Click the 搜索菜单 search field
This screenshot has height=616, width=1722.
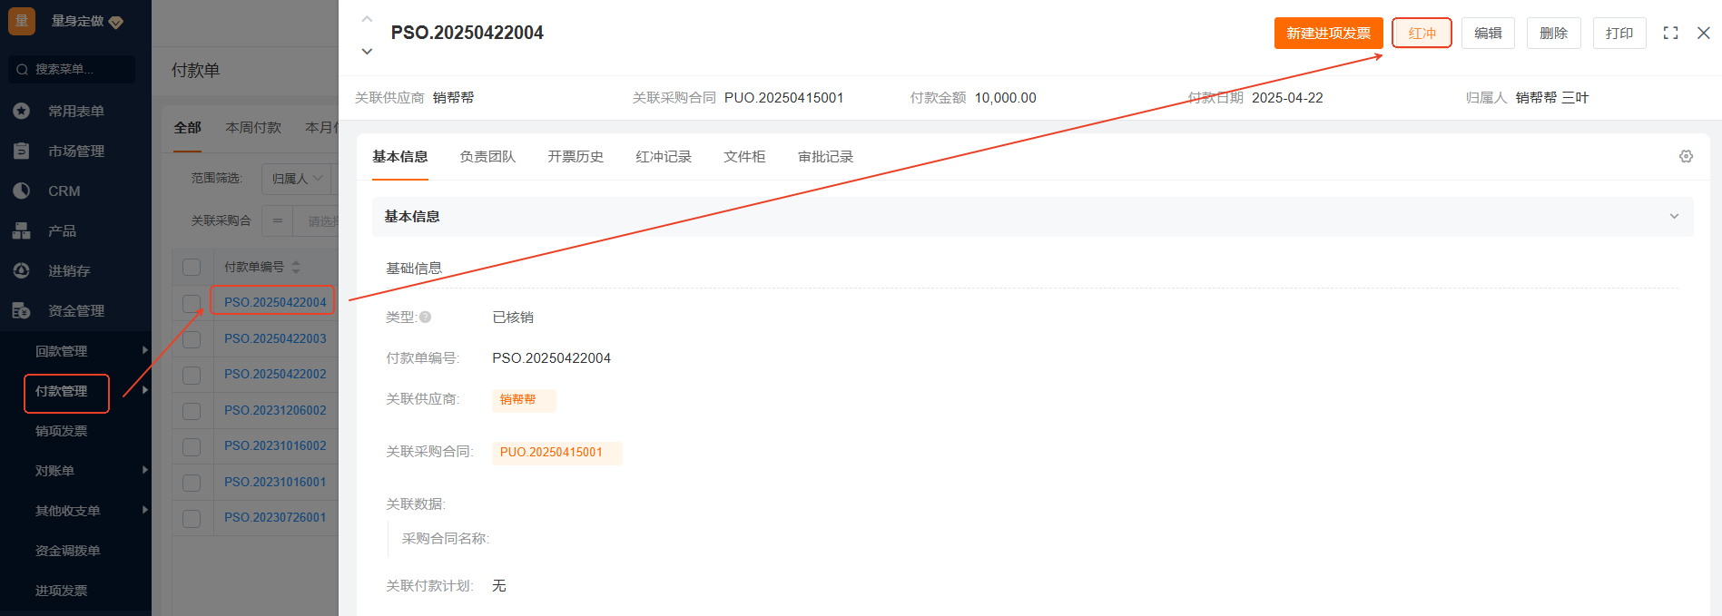[x=73, y=69]
